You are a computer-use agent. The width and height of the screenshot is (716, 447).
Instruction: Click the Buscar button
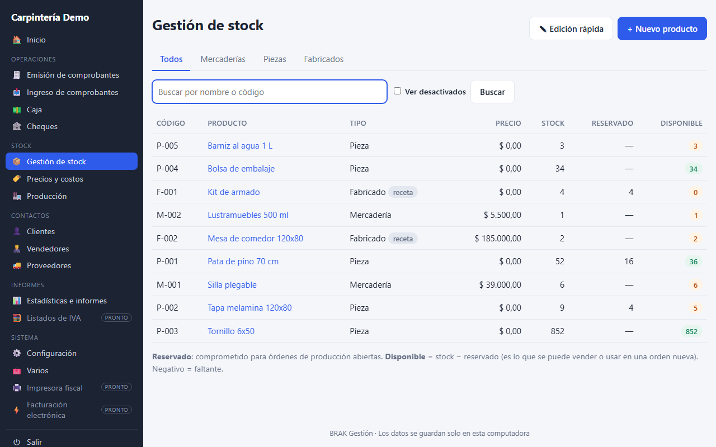(x=492, y=92)
